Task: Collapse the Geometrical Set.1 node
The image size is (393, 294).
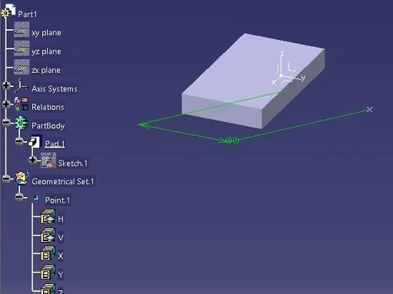Action: pos(6,178)
